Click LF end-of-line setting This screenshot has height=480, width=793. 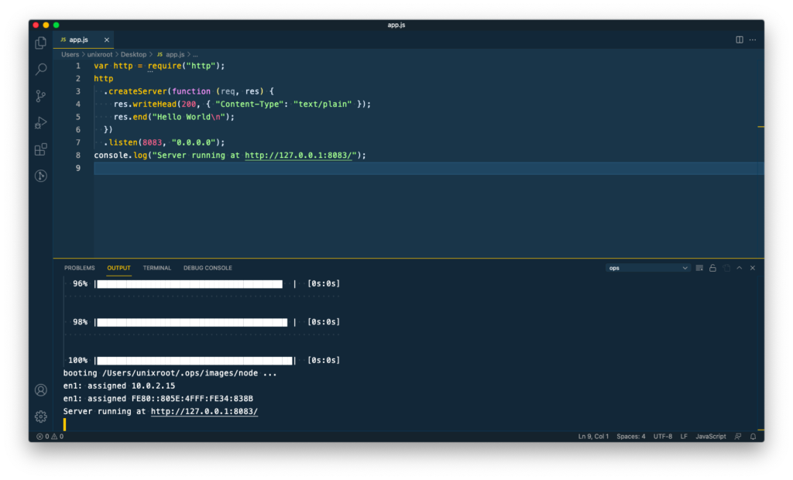point(684,437)
